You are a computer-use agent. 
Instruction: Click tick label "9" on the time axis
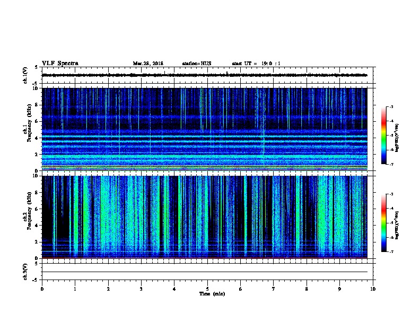pos(339,289)
